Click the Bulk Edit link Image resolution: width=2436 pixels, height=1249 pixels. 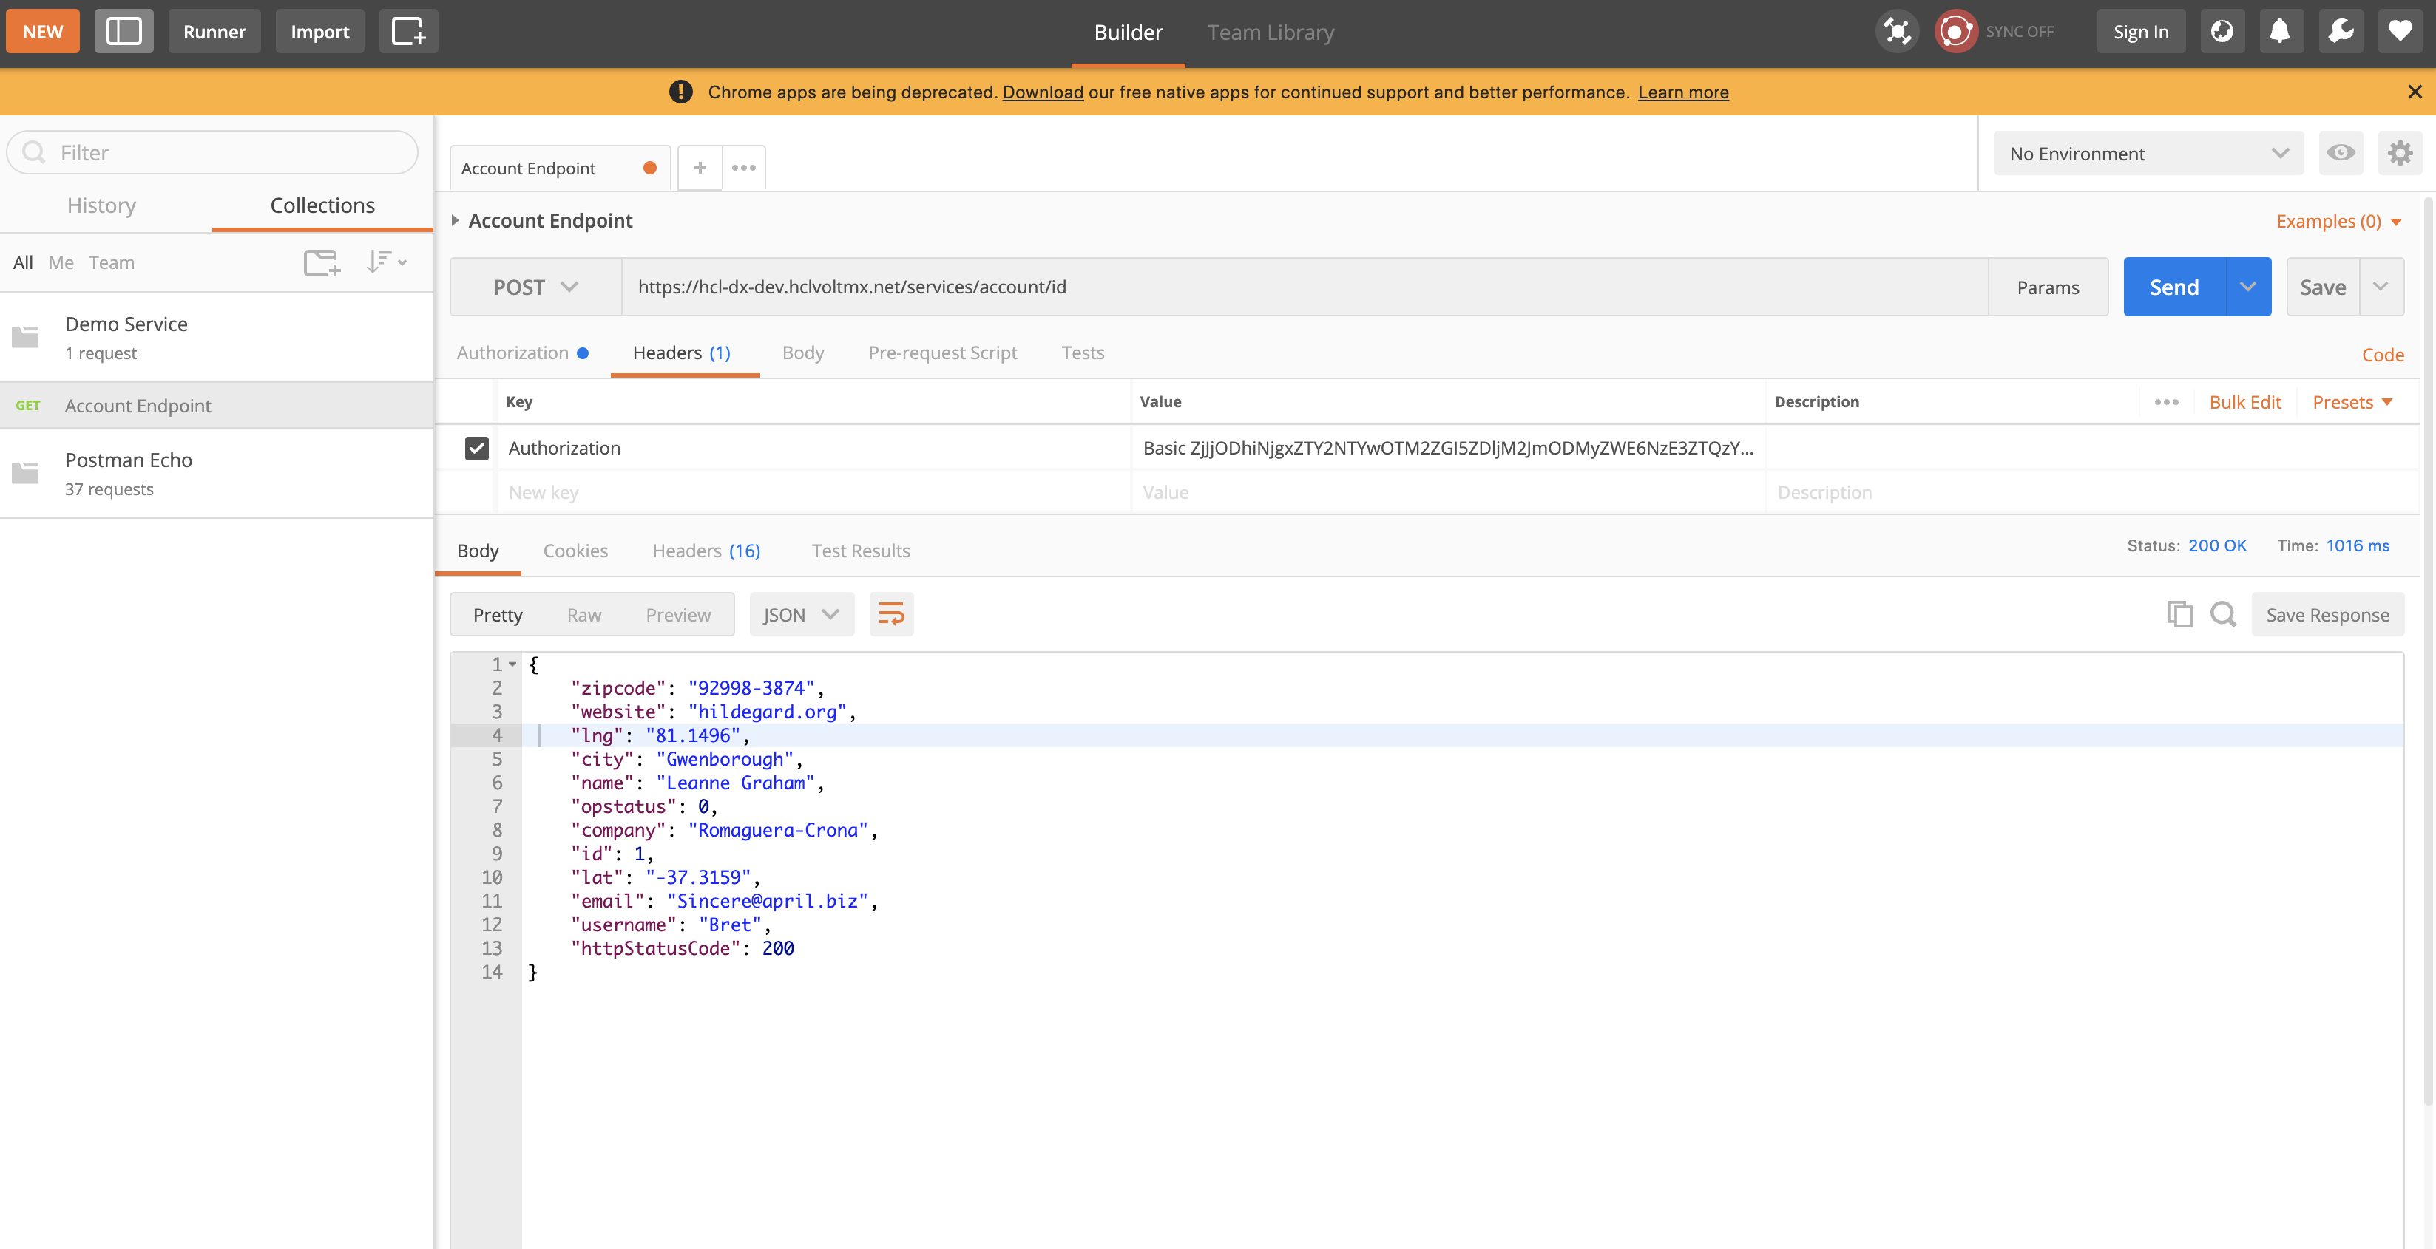pos(2246,401)
